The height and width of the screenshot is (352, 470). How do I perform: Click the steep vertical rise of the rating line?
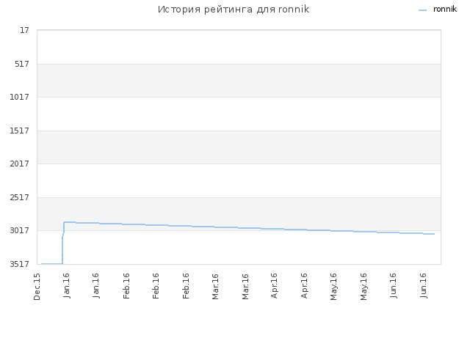(x=62, y=250)
